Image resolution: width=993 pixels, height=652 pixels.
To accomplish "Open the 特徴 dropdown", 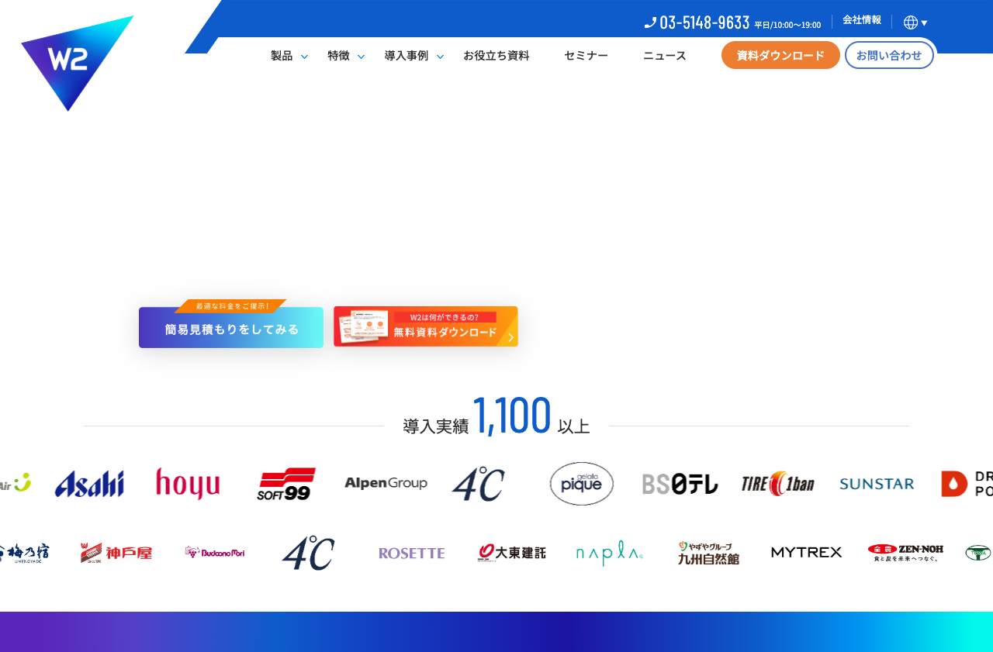I will (x=344, y=55).
